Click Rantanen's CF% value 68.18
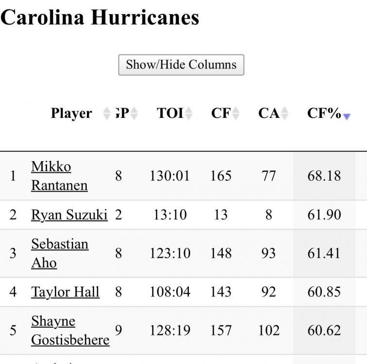Viewport: 367px width, 364px height. pos(324,176)
